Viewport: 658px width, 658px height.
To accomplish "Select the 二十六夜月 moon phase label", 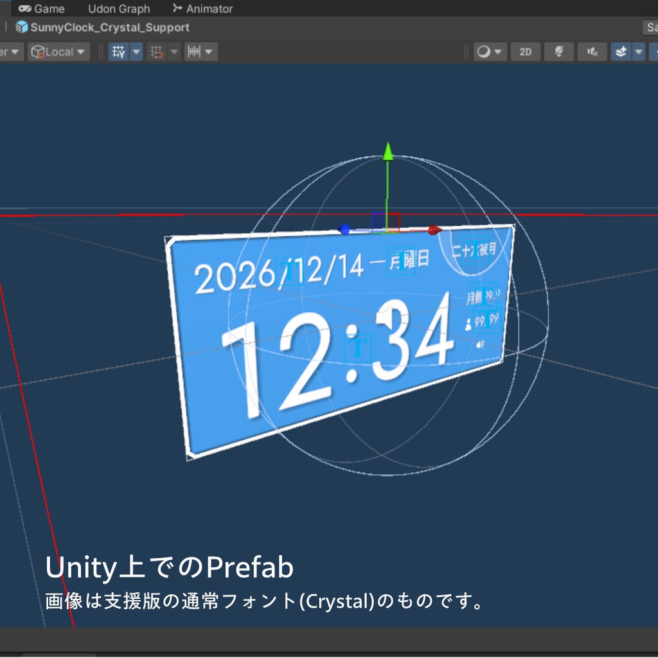I will (474, 251).
